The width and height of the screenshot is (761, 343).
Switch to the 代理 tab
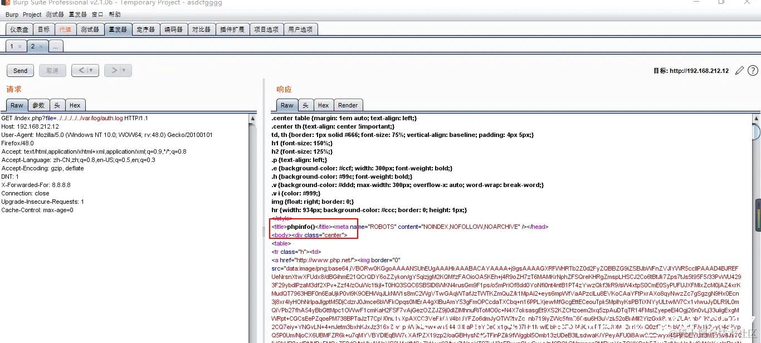(65, 30)
